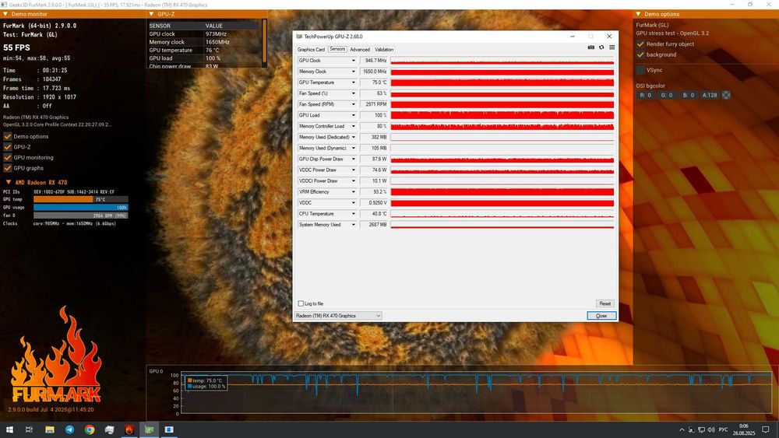Click the Reset button in GPU-Z

pyautogui.click(x=605, y=303)
